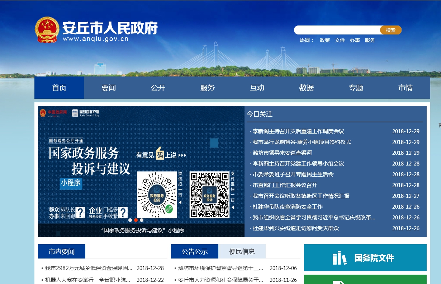Switch to the 要闻 navigation tab
Viewport: 441px width, 284px height.
tap(109, 87)
